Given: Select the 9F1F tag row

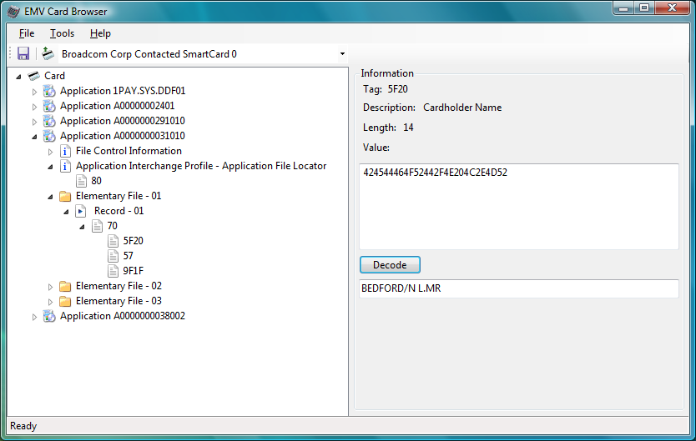Looking at the screenshot, I should [x=134, y=271].
